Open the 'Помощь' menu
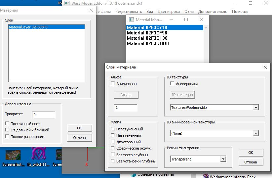272x178 pixels. click(240, 12)
